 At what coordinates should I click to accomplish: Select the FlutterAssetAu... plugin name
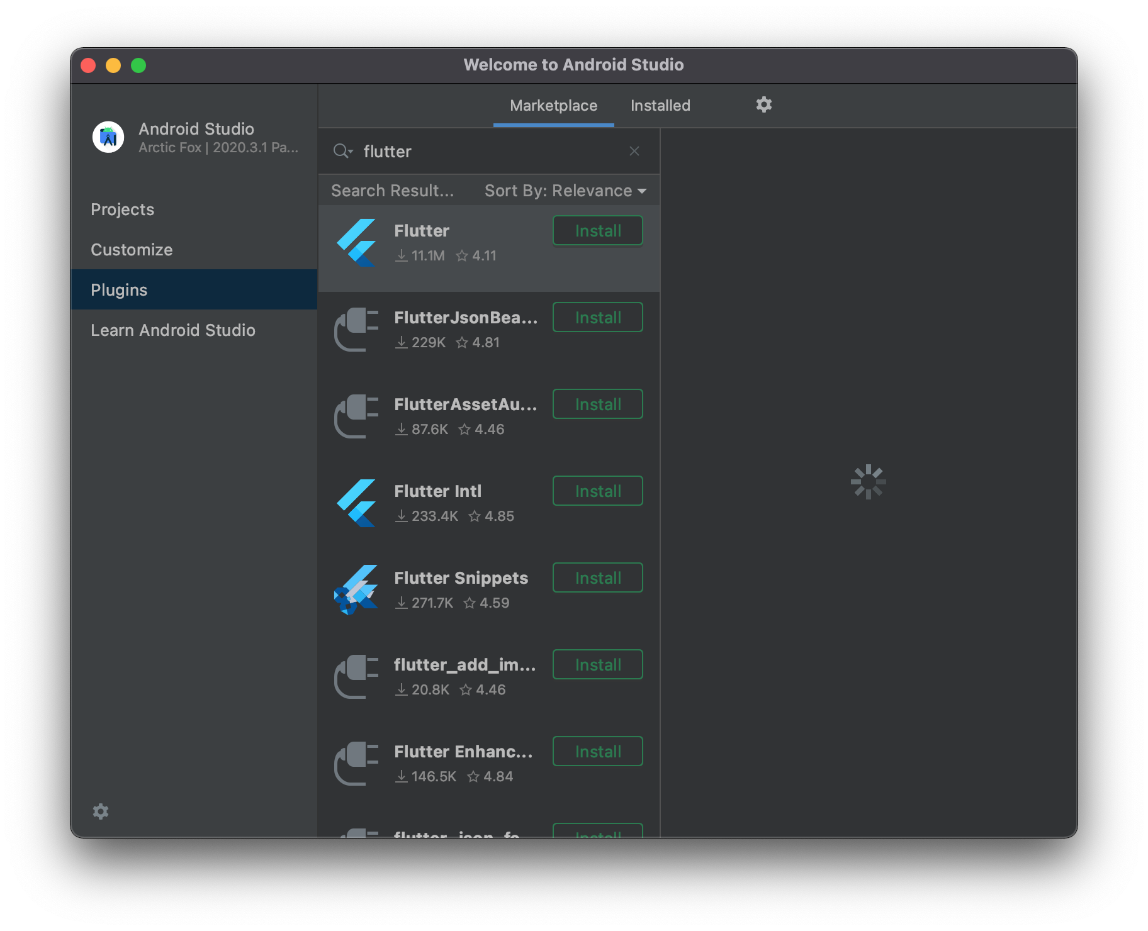tap(466, 404)
